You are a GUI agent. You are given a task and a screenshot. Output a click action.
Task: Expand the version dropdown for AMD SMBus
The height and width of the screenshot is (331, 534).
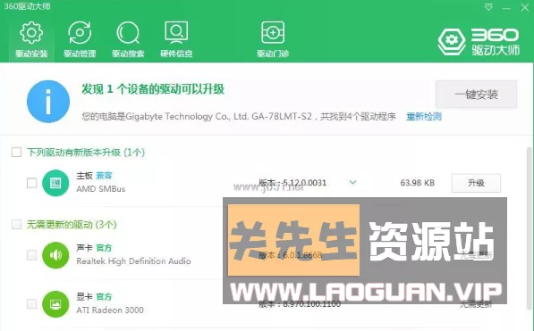coord(352,183)
